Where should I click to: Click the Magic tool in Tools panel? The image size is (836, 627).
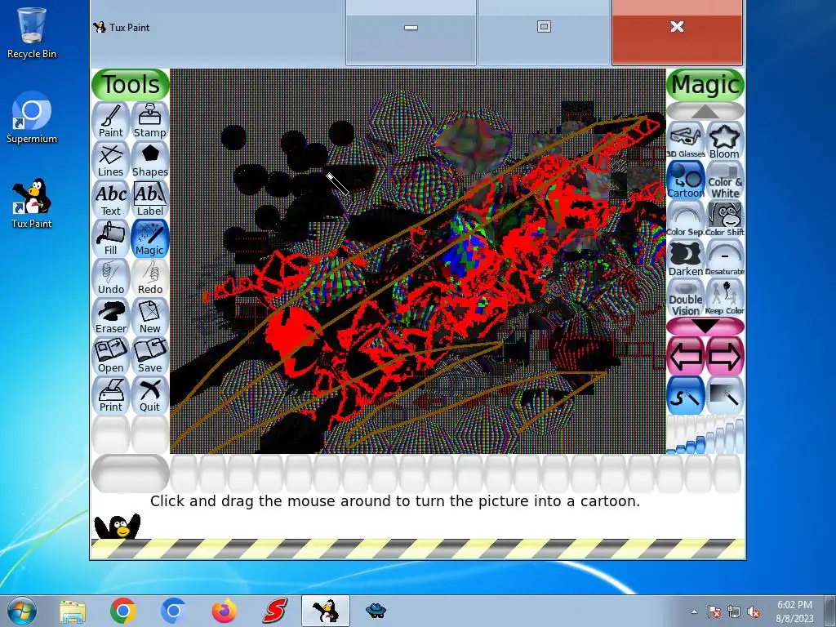(150, 238)
